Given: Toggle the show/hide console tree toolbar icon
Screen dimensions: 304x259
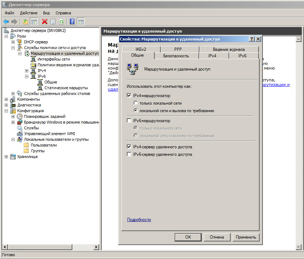Looking at the screenshot, I should tap(34, 21).
